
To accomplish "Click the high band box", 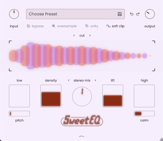I will 144,96.
